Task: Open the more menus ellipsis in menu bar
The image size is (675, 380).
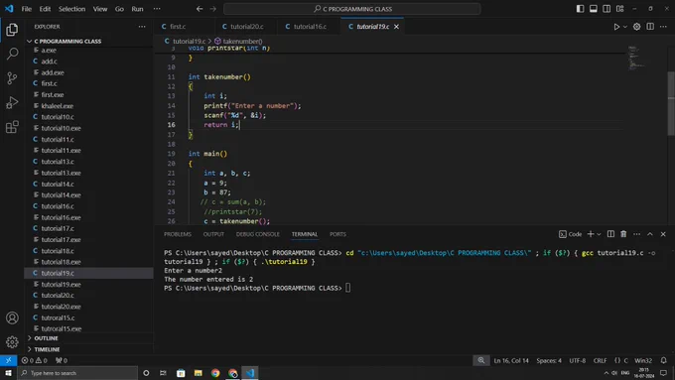Action: [x=157, y=9]
